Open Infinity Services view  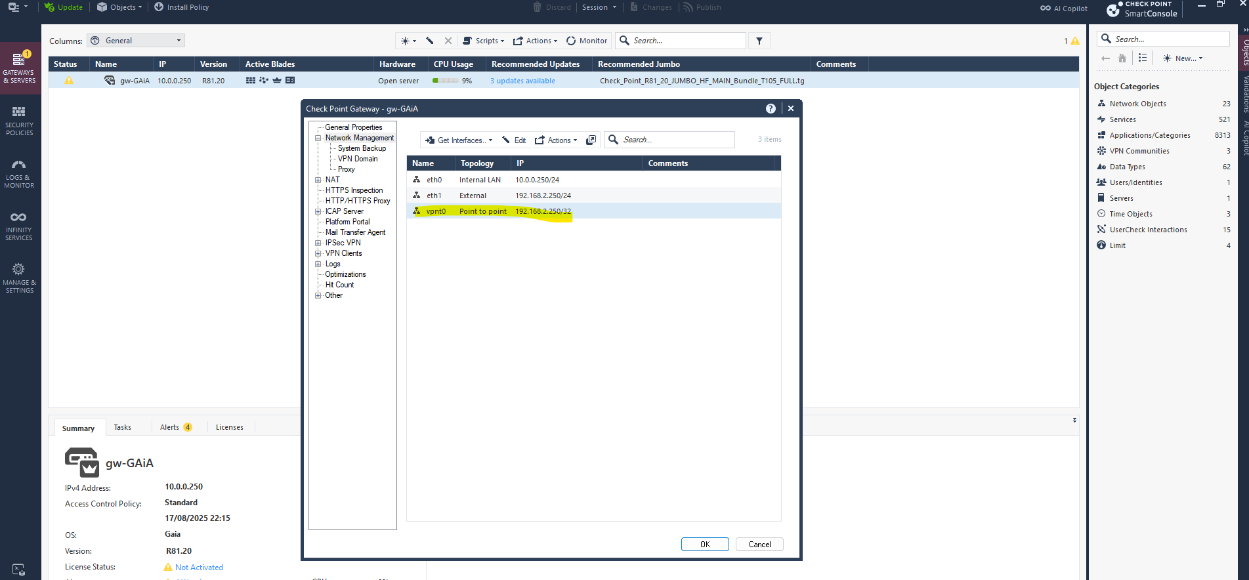(19, 225)
